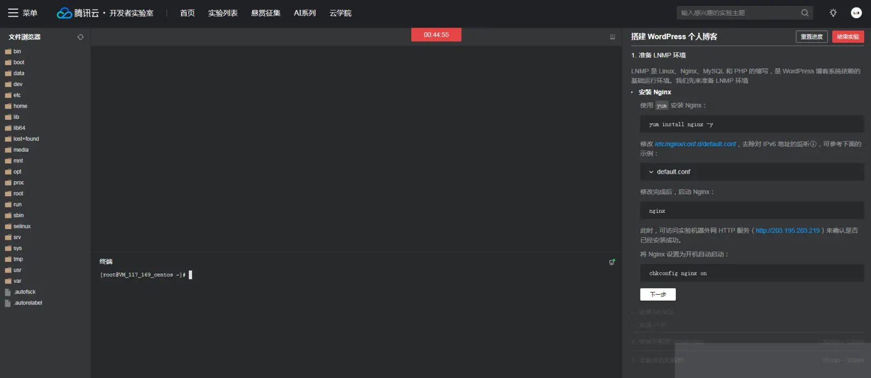Open the sys folder
Screen dimensions: 871x378
tap(13, 248)
